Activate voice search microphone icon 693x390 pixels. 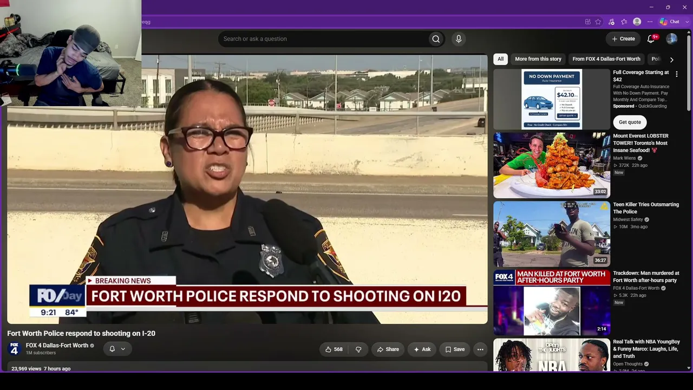click(x=459, y=39)
